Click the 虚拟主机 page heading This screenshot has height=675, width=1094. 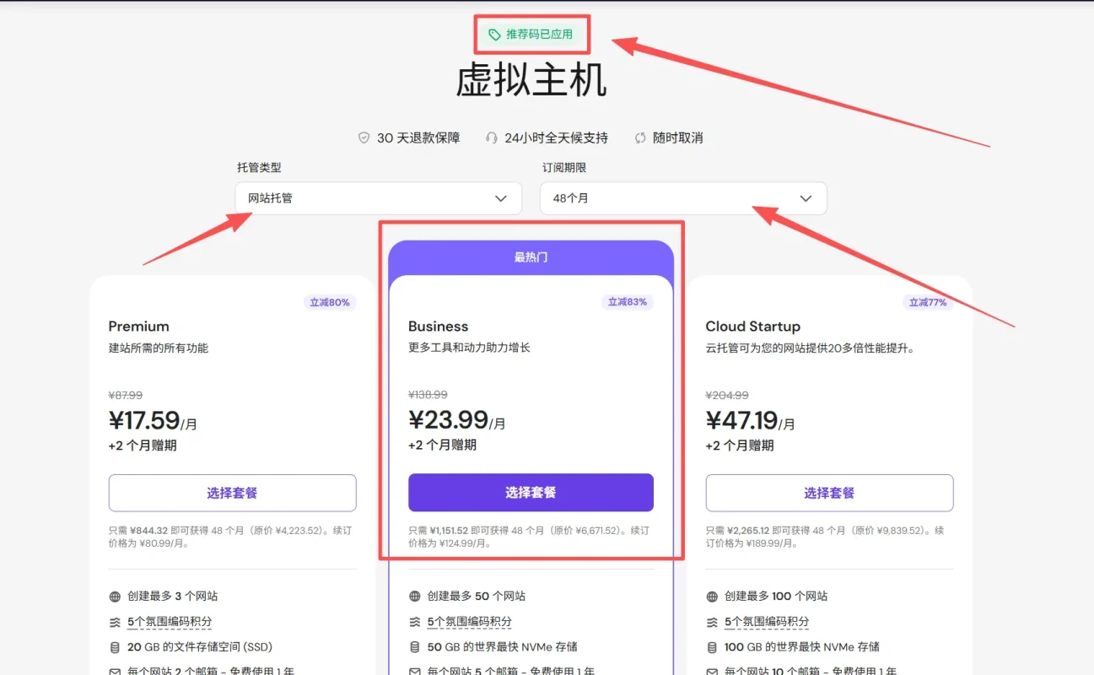[x=531, y=80]
